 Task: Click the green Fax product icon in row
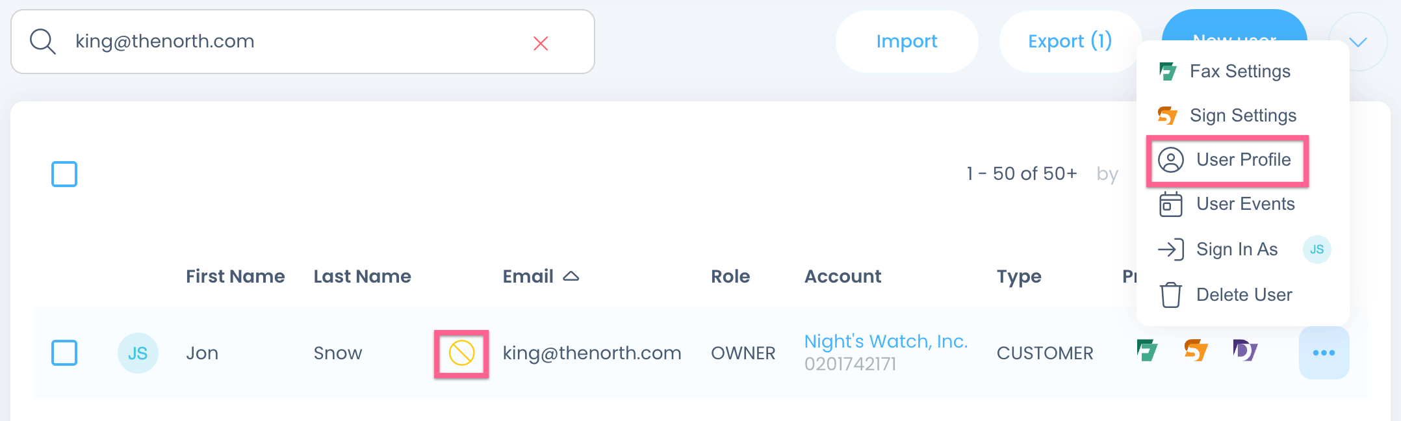pos(1147,350)
